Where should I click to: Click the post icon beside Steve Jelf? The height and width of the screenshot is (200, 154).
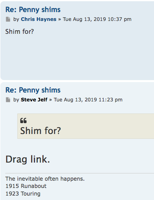[x=8, y=100]
